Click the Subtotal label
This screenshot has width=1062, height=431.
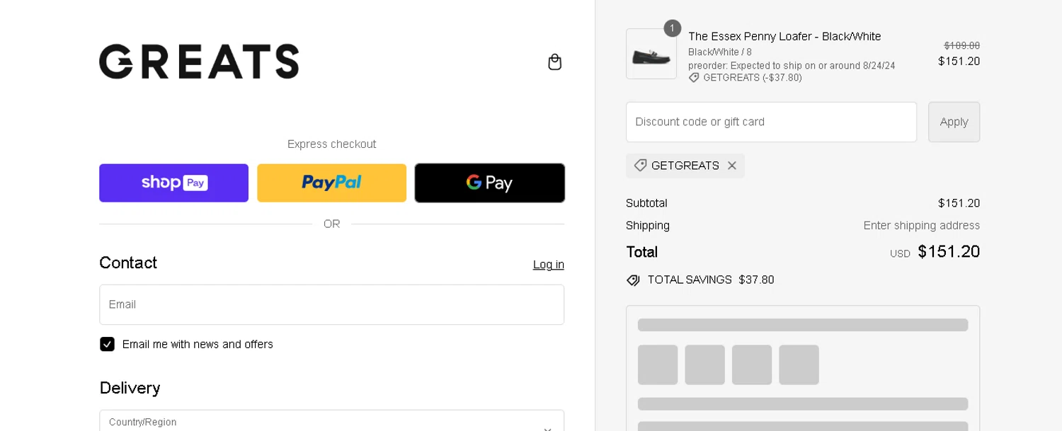point(646,203)
